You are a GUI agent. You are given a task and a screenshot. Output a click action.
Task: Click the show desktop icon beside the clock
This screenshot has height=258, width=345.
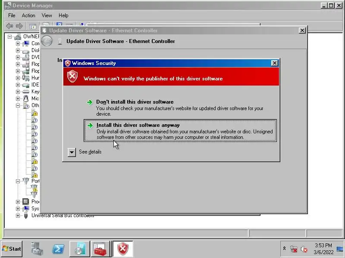click(x=340, y=249)
